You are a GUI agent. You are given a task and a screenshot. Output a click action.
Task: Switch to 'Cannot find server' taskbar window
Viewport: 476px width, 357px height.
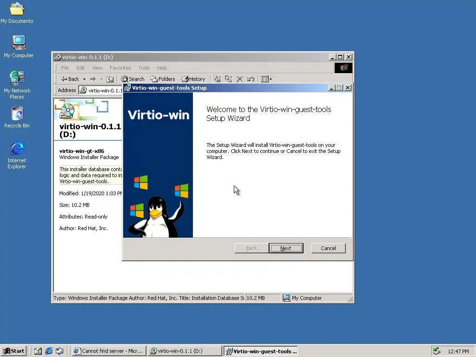(x=109, y=351)
